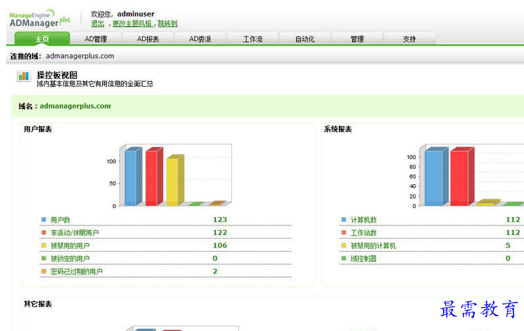Open the 密码已过期的用户 report link
This screenshot has width=524, height=331.
[77, 272]
